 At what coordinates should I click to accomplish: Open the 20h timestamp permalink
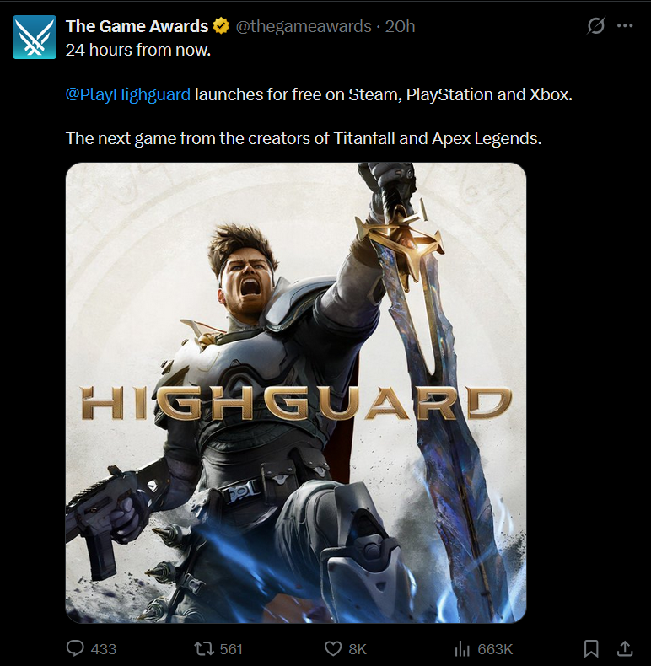(400, 26)
